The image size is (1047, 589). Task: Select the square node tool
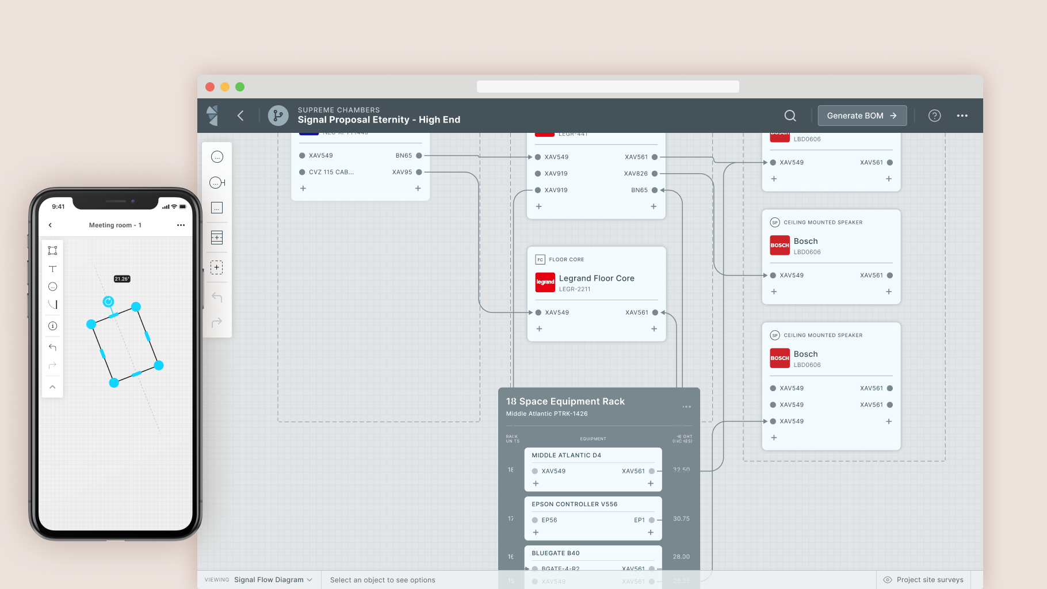217,208
